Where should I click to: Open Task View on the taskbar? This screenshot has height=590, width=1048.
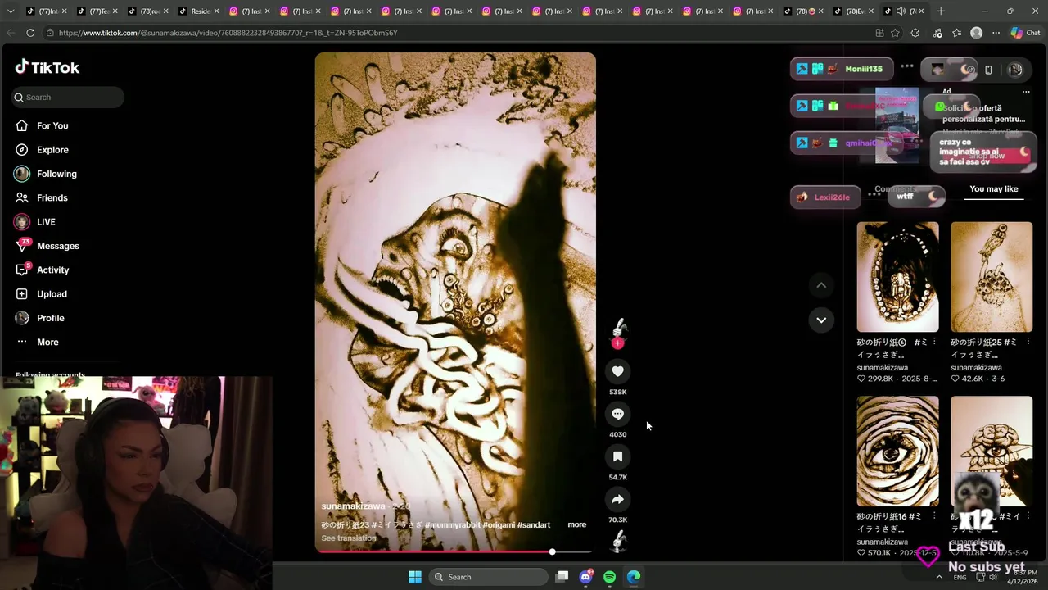pos(562,577)
